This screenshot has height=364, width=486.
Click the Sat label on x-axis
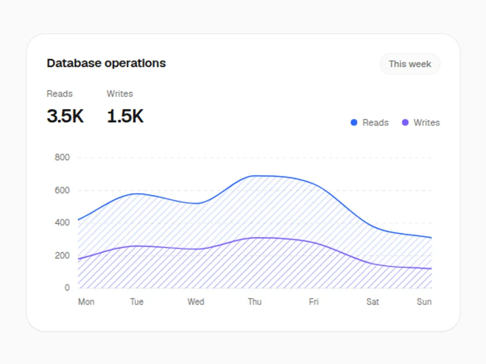coord(372,302)
